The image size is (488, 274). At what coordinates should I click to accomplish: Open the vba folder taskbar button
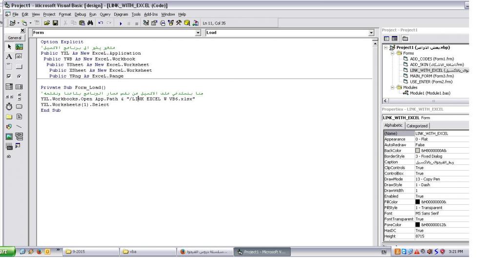pyautogui.click(x=148, y=252)
